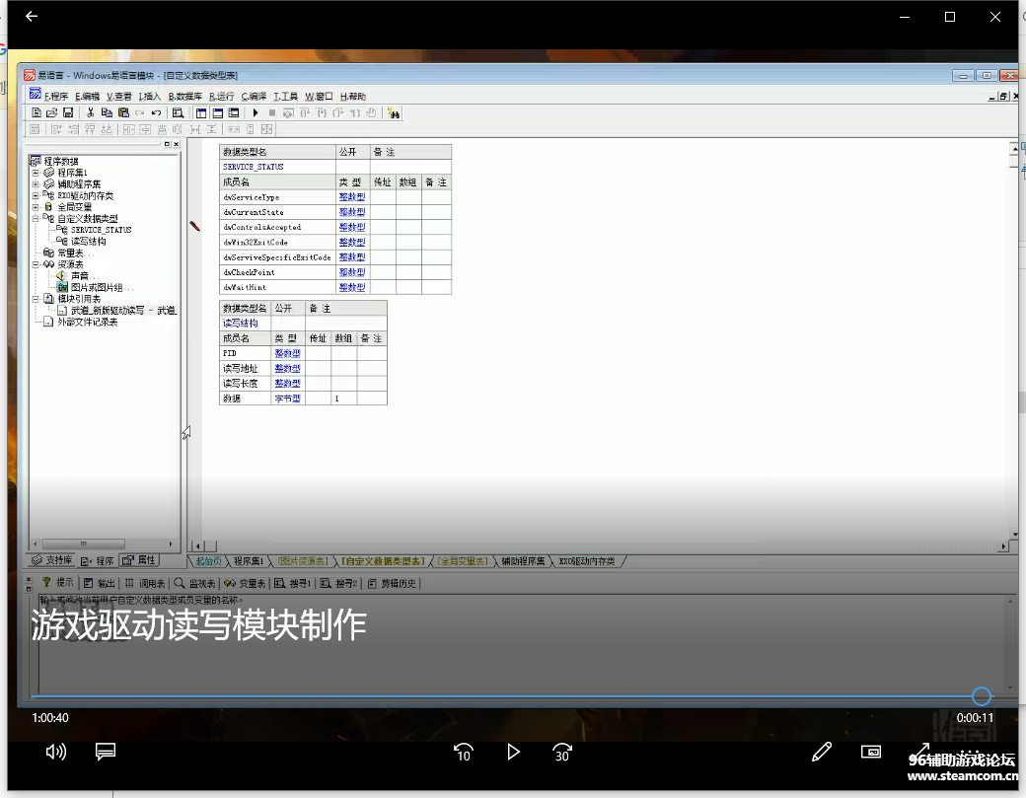
Task: Click the binoculars icon in the toolbar
Action: [x=394, y=113]
